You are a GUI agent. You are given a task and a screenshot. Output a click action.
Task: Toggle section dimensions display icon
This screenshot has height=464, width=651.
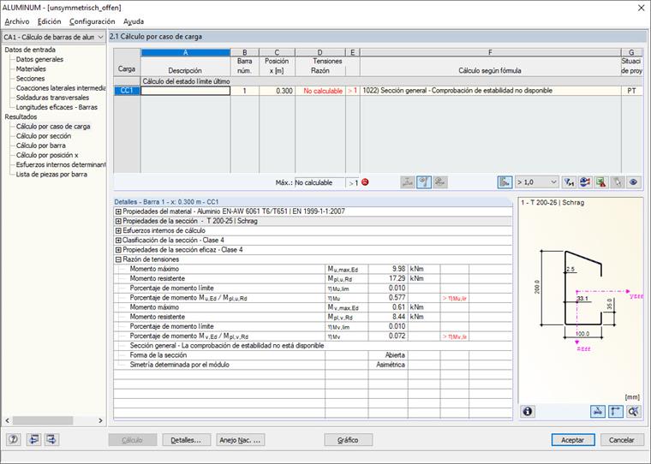pyautogui.click(x=597, y=411)
